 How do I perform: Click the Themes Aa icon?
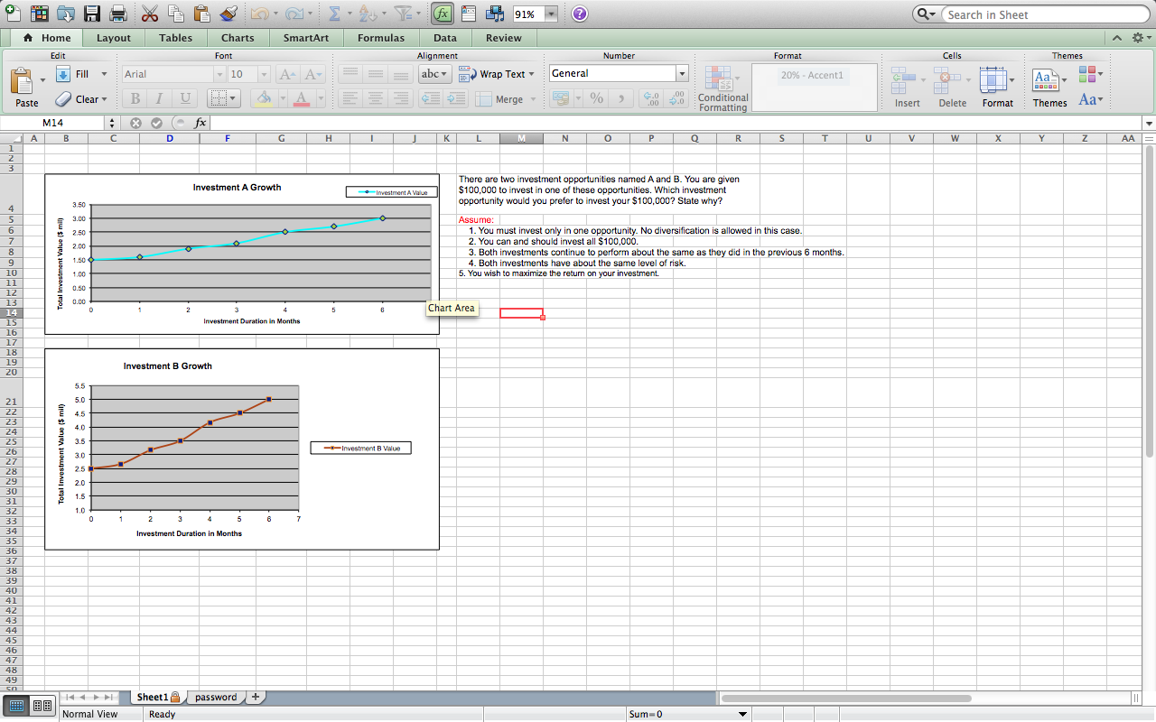(x=1046, y=79)
